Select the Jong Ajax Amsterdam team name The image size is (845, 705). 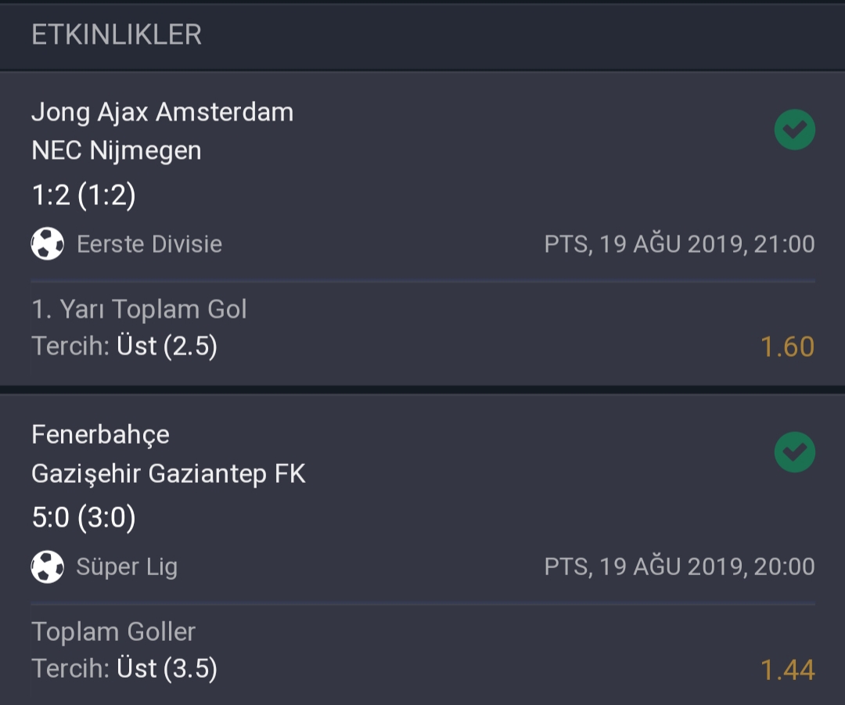click(162, 113)
